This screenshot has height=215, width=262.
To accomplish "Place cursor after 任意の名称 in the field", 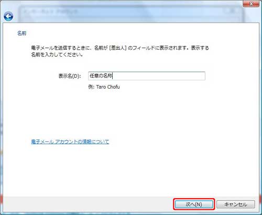I will [x=113, y=76].
